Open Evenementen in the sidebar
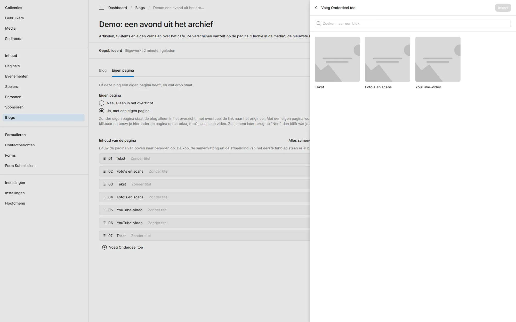This screenshot has width=516, height=322. (x=17, y=76)
